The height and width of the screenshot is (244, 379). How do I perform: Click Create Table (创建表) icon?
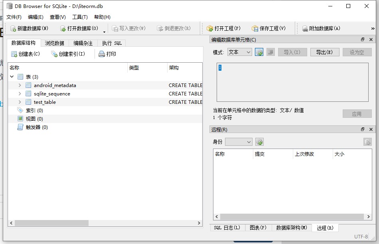(14, 54)
